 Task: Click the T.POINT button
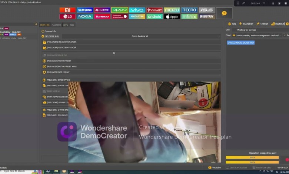pos(262,24)
